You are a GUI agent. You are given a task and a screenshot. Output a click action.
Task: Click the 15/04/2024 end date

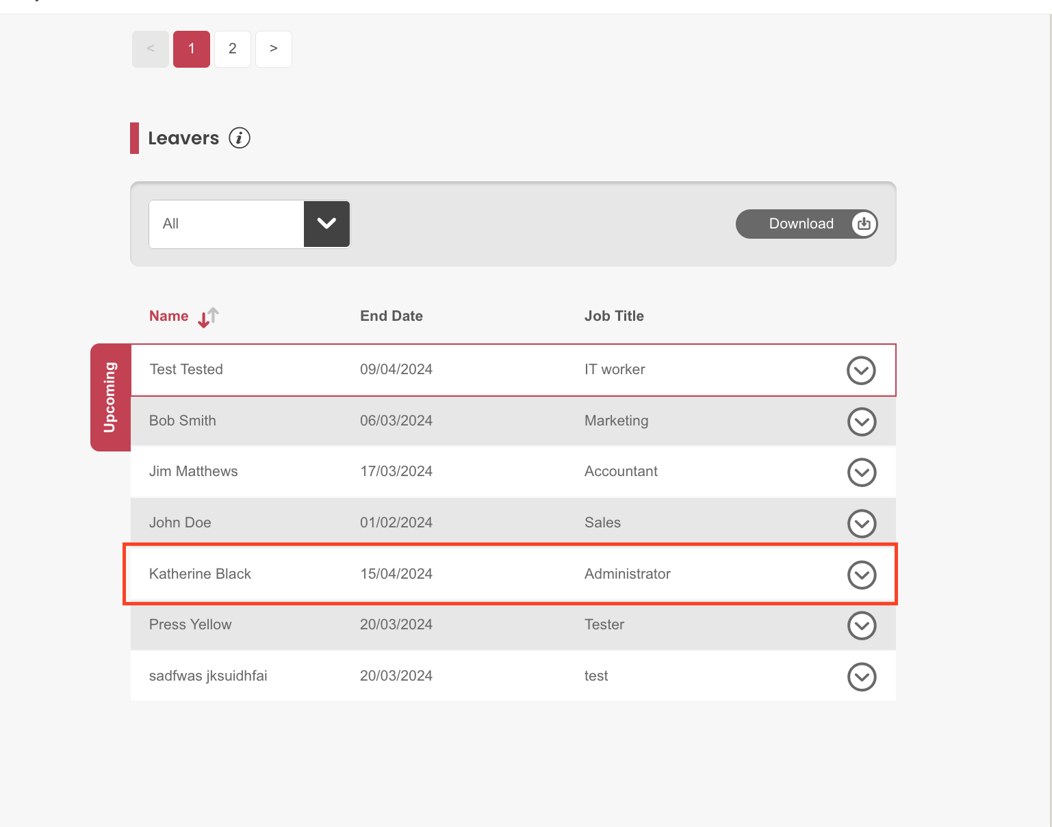click(396, 574)
